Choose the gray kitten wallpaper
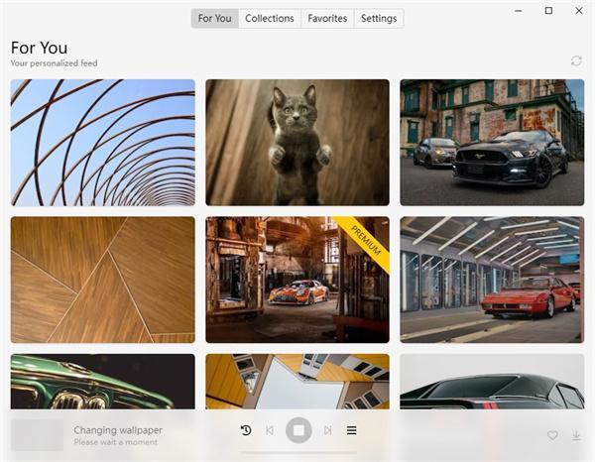This screenshot has height=462, width=595. point(297,143)
